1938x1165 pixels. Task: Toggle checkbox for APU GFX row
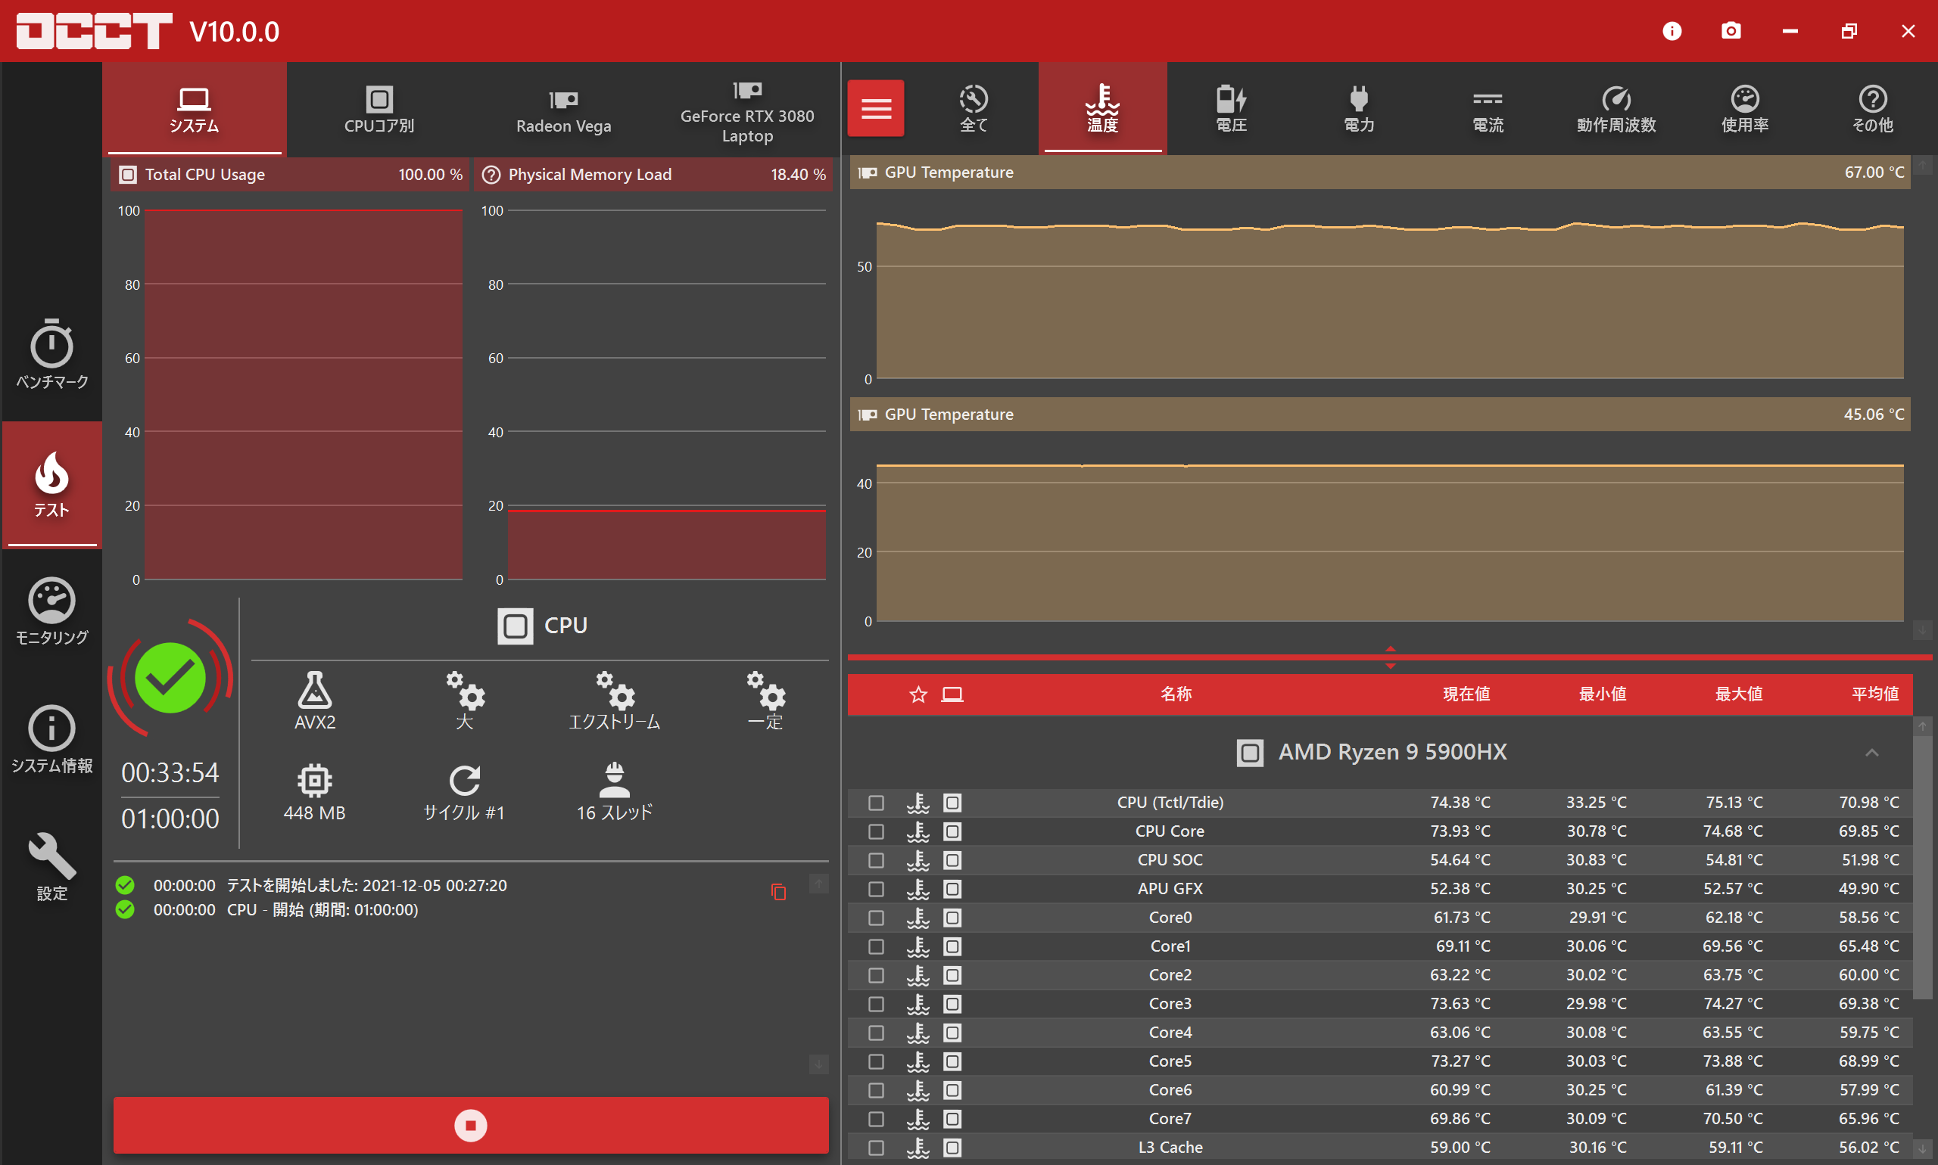[876, 889]
